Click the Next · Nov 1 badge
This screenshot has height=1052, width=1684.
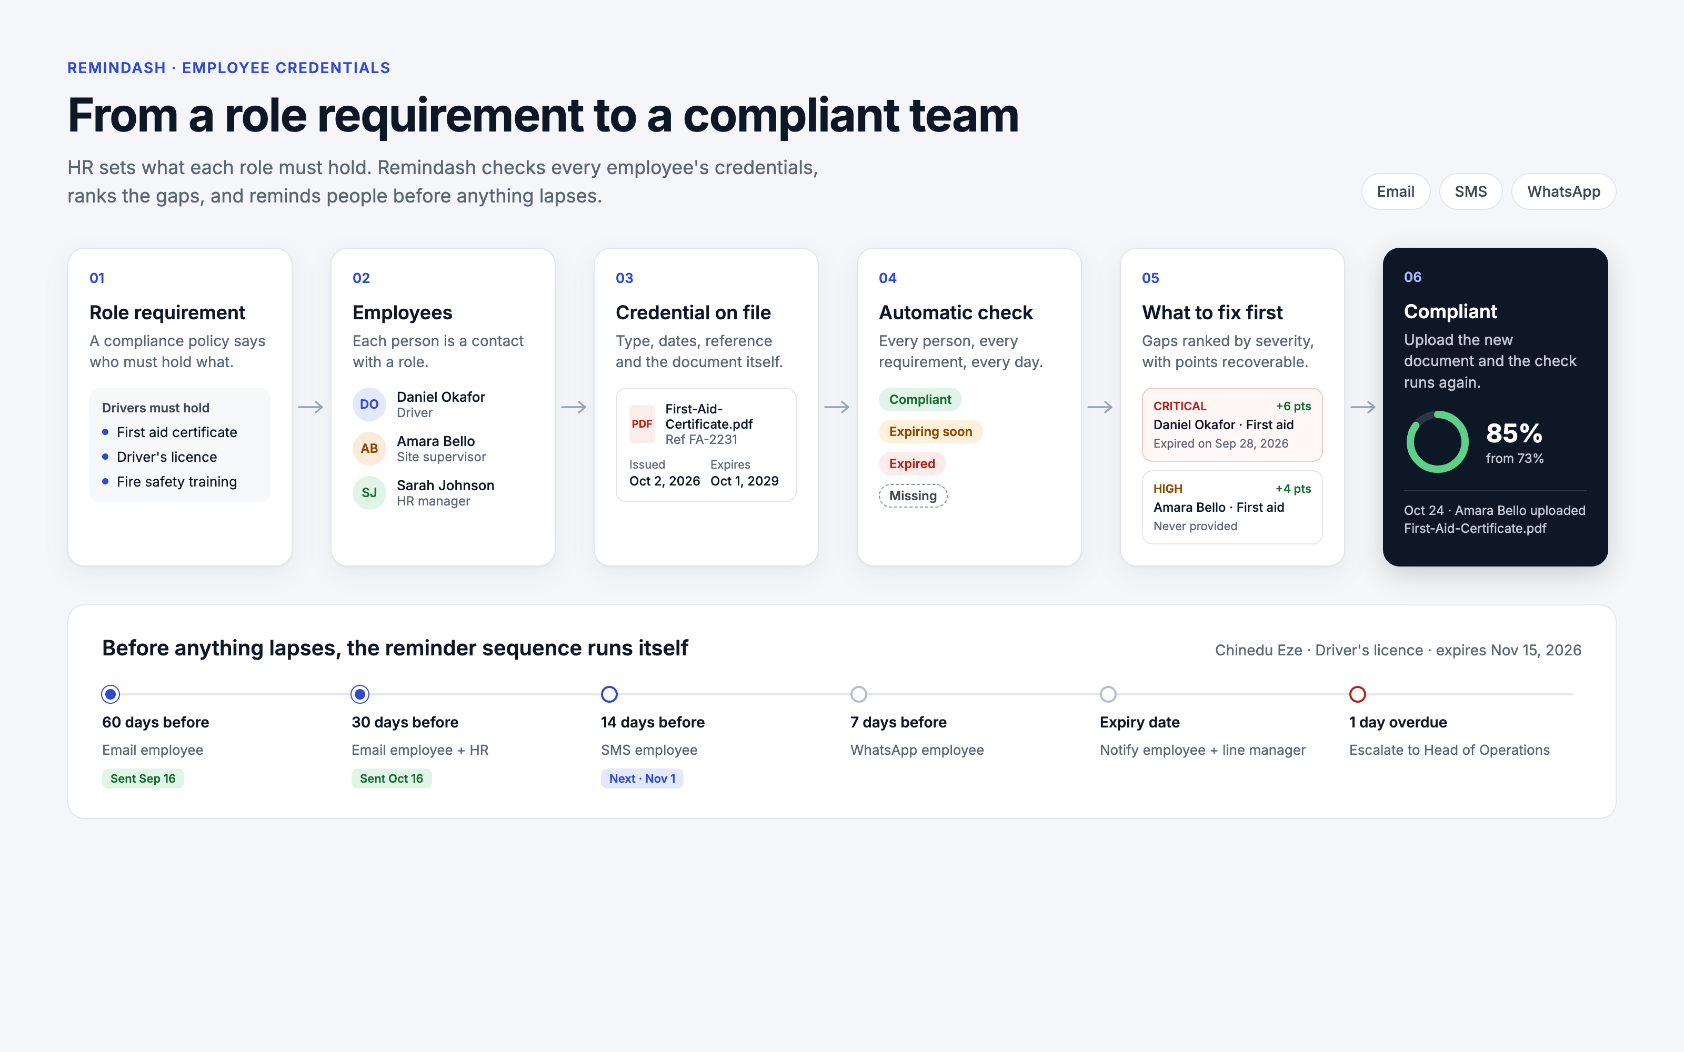pyautogui.click(x=641, y=778)
